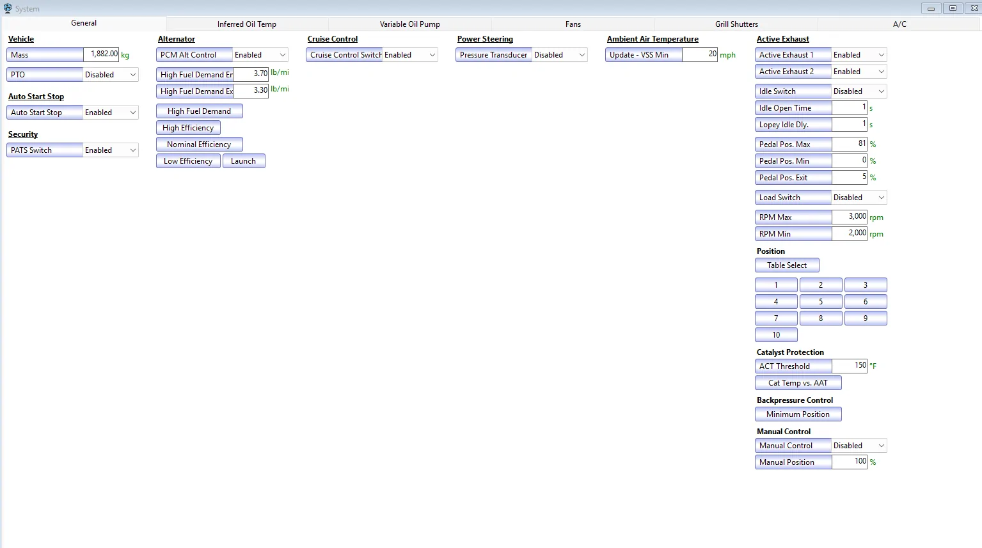Open the Nominal Efficiency table

(200, 145)
